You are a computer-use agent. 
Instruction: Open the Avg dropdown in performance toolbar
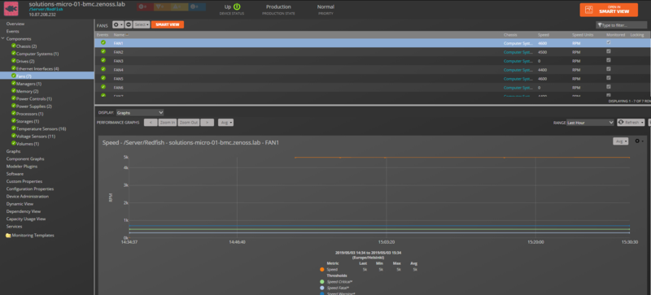click(225, 123)
